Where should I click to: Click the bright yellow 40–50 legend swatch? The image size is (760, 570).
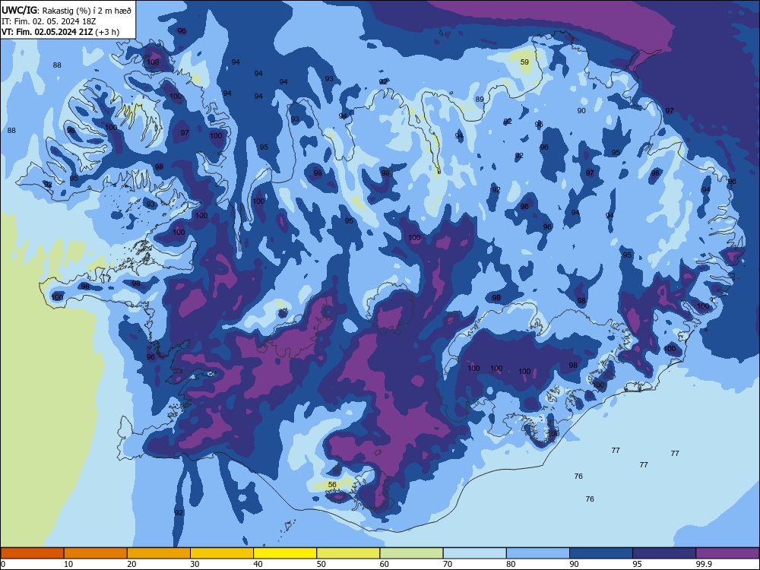285,553
